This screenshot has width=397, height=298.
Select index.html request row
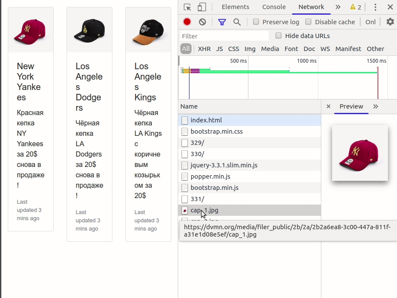[x=250, y=120]
